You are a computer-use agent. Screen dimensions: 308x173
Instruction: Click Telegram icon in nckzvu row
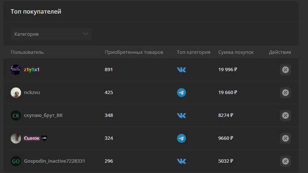[x=181, y=93]
